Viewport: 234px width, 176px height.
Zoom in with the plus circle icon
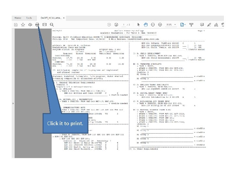click(x=160, y=25)
